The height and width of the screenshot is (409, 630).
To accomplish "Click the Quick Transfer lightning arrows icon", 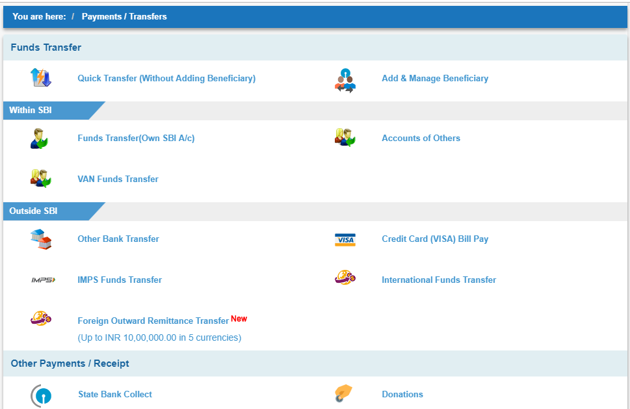I will [40, 77].
